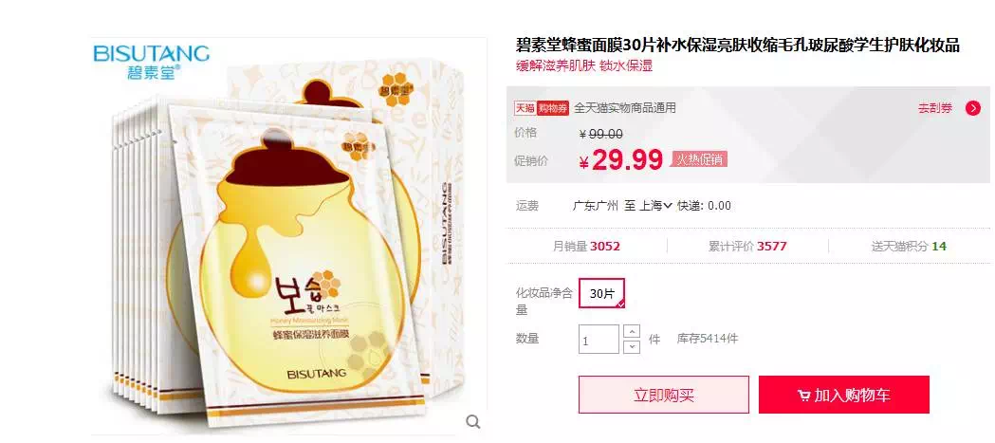Viewport: 995px width, 443px height.
Task: Click 月销量 3052 sales figure
Action: [x=586, y=247]
